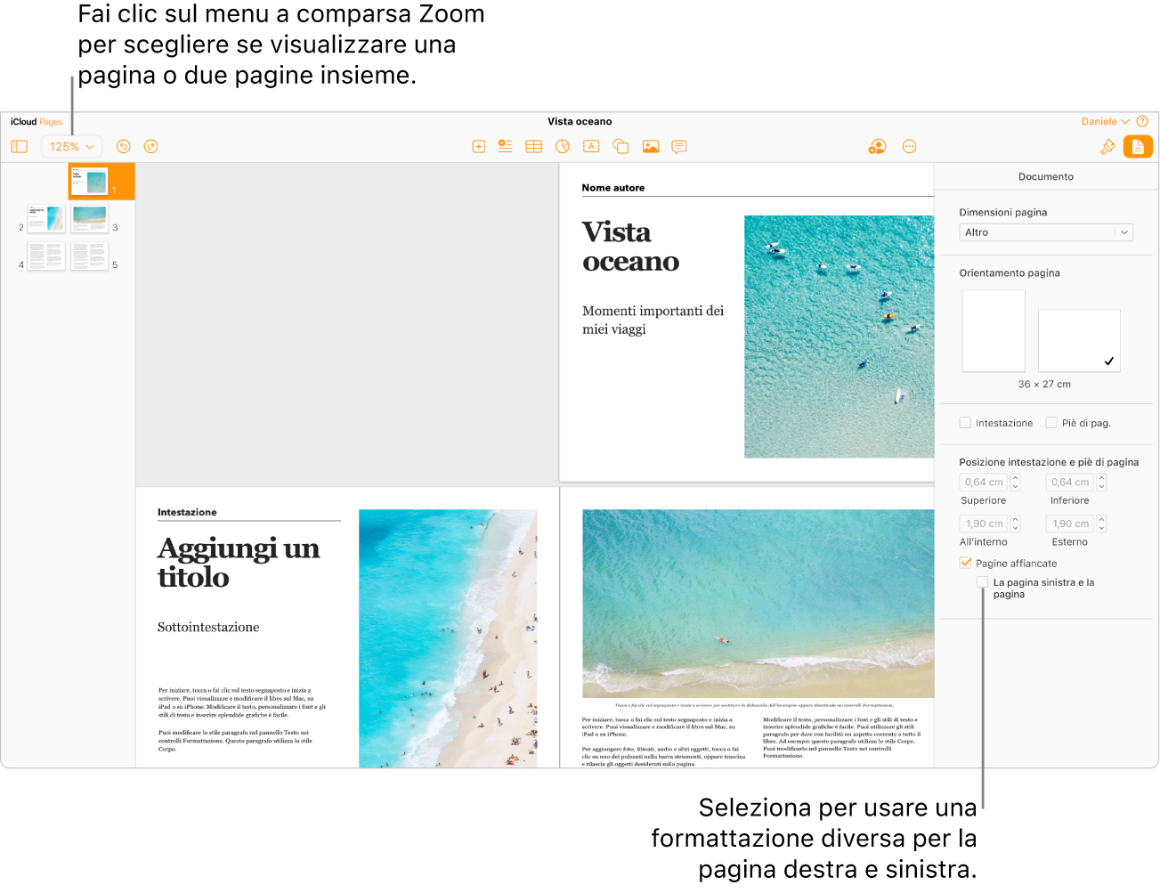
Task: Select page 1 thumbnail
Action: [90, 181]
